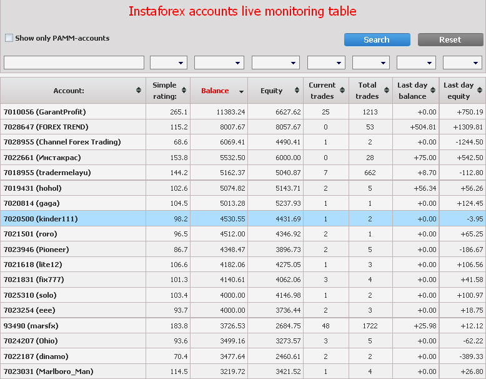Open the Simple rating filter dropdown

tap(169, 63)
